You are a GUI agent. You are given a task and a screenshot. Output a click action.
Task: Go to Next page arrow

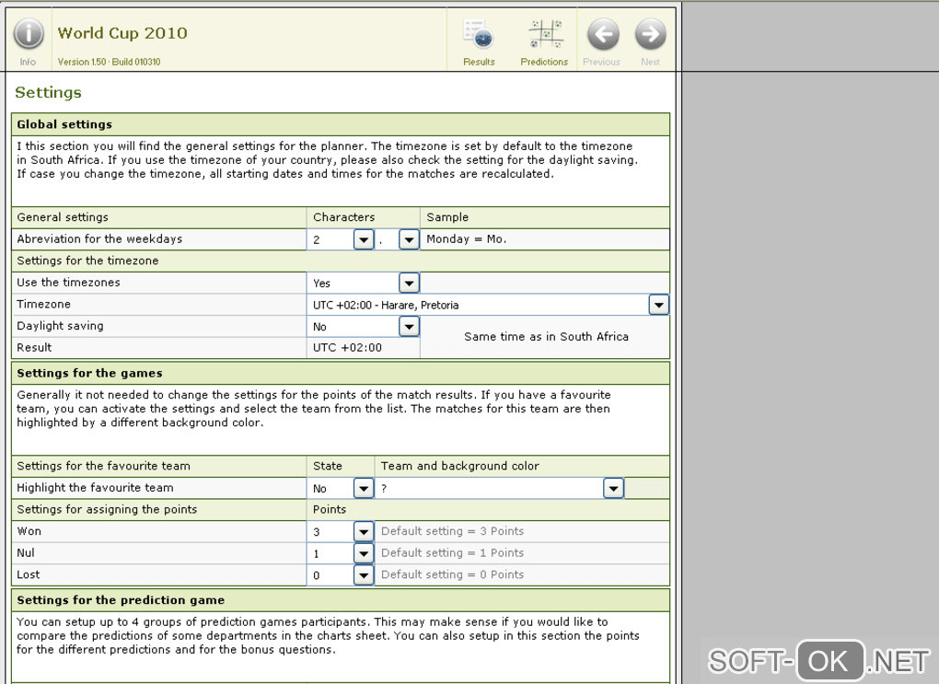(650, 34)
